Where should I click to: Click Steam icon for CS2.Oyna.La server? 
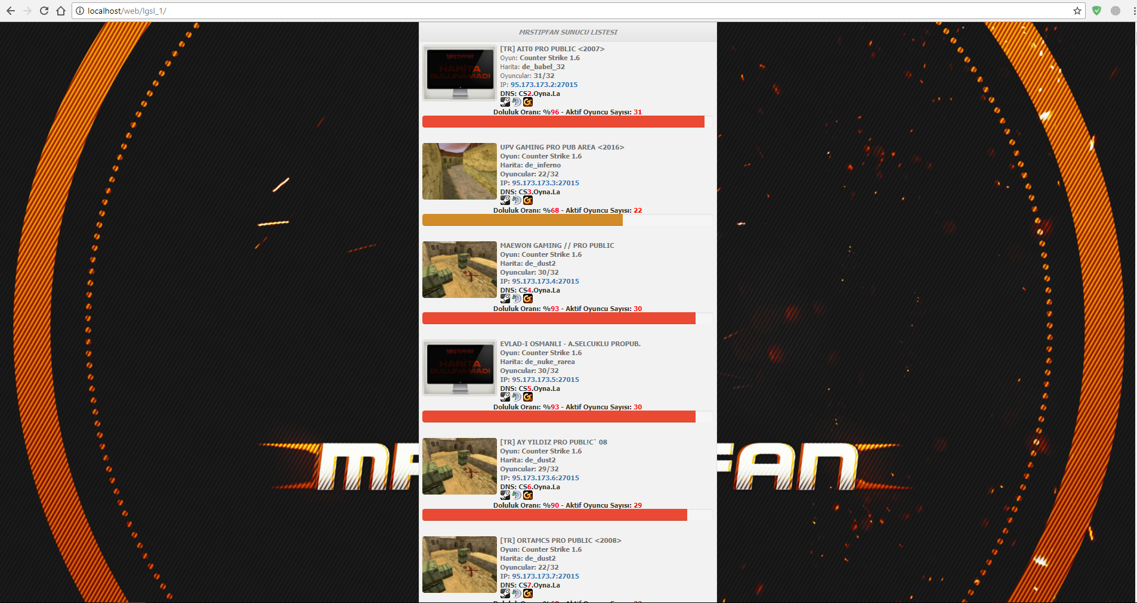tap(505, 102)
